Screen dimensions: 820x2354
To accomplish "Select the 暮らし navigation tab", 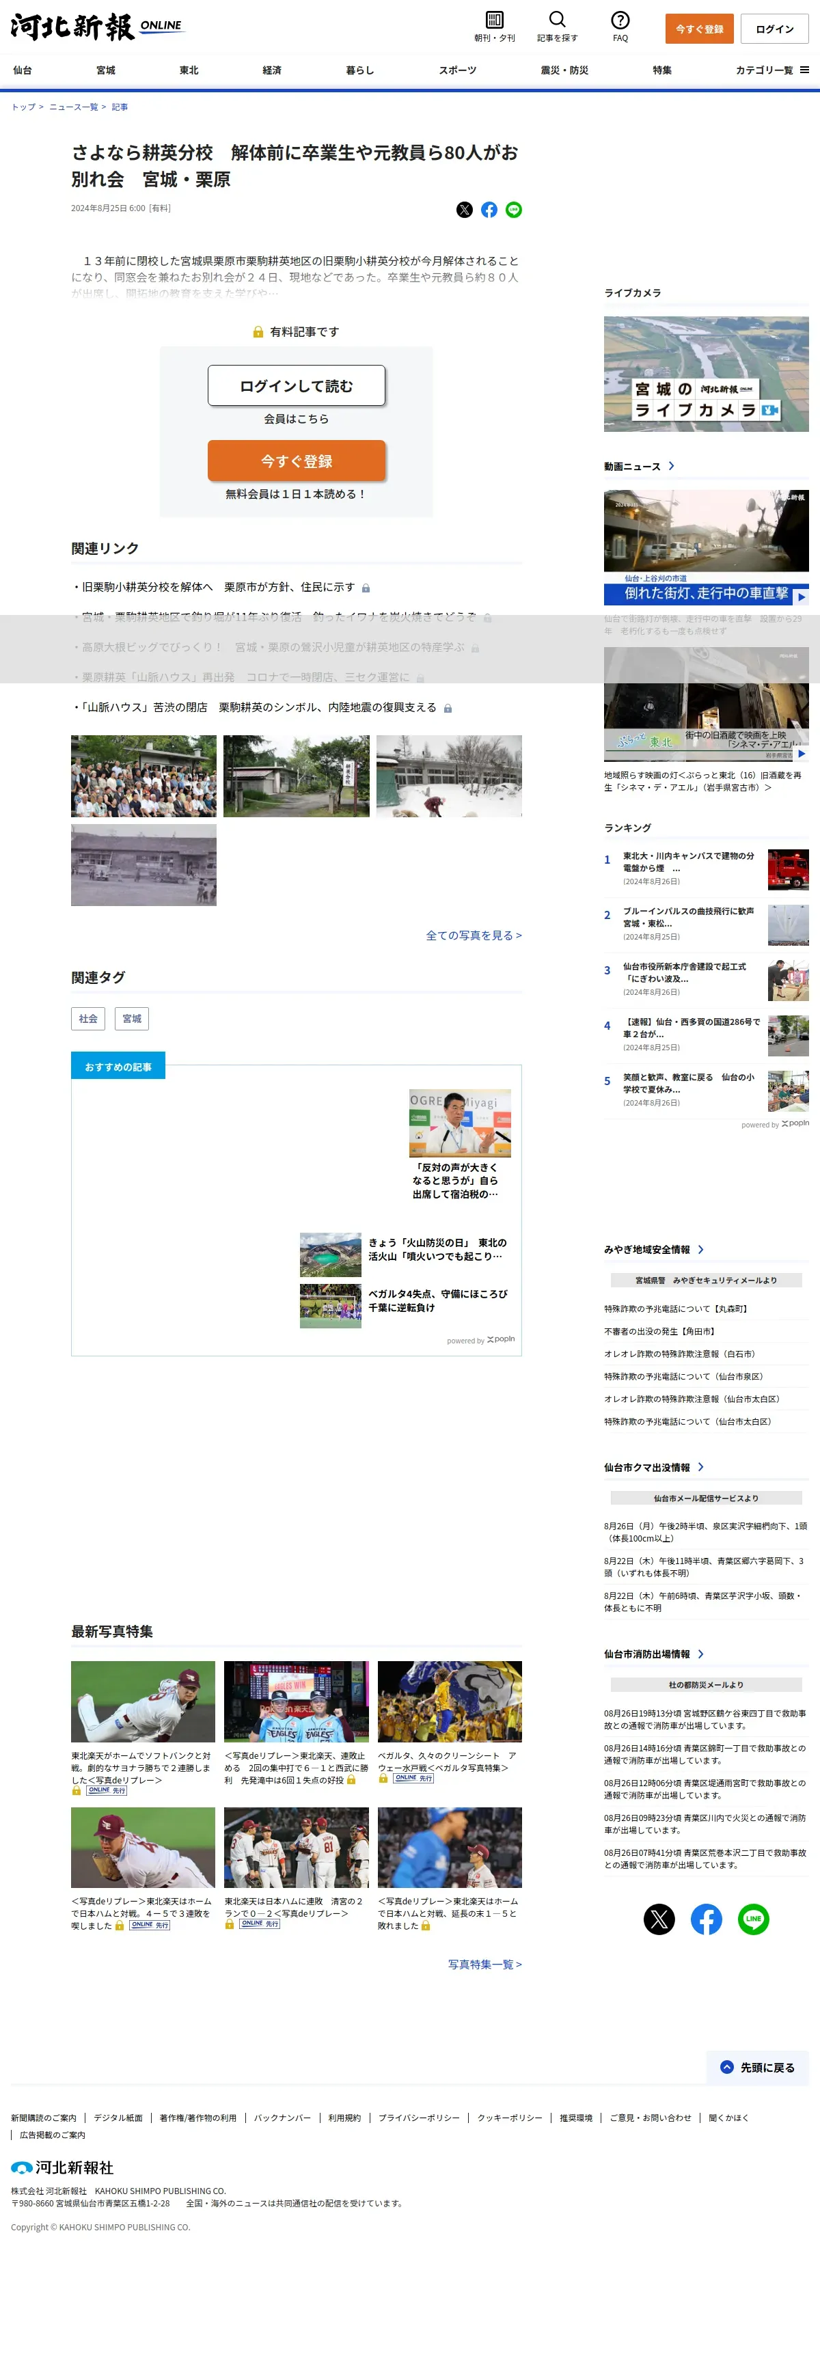I will [x=360, y=70].
